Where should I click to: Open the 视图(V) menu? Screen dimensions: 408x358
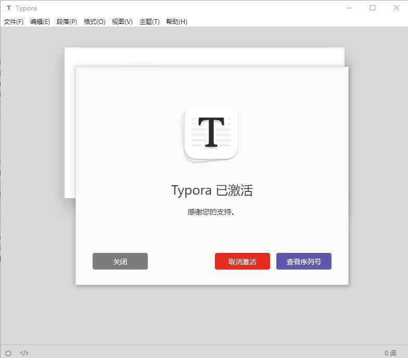tap(122, 22)
